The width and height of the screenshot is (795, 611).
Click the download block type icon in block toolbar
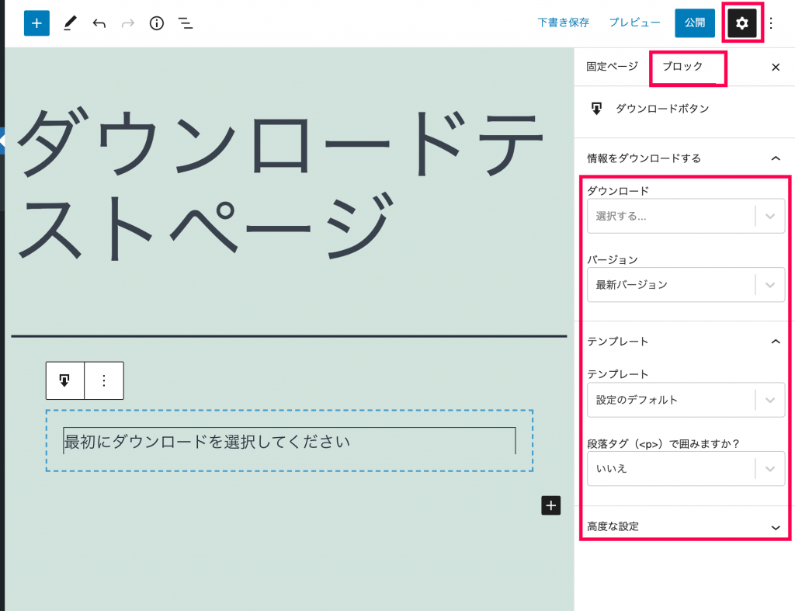click(x=64, y=380)
